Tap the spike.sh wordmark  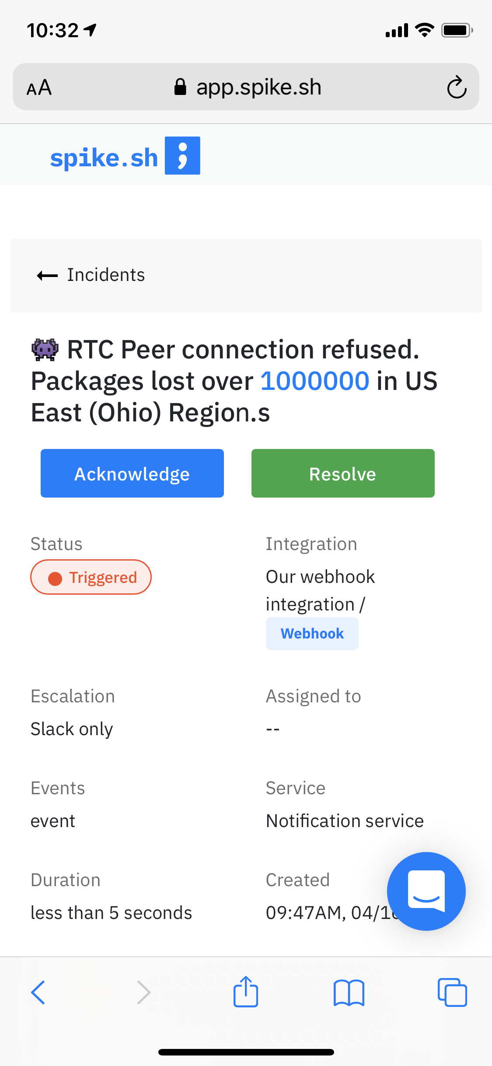[104, 158]
